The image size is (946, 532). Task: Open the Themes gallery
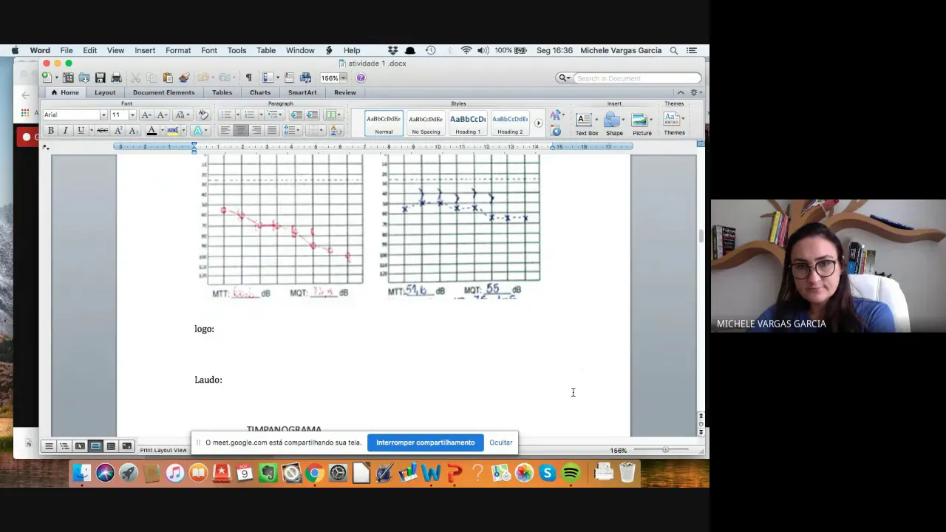point(674,123)
